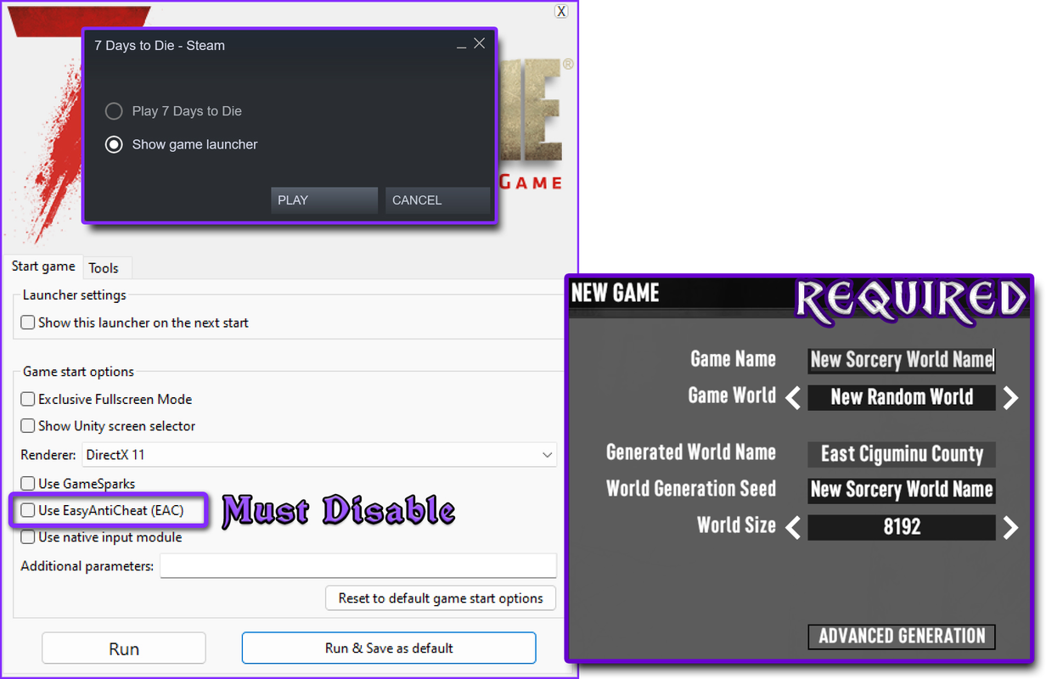Click Run & Save as default
1046x679 pixels.
point(389,648)
